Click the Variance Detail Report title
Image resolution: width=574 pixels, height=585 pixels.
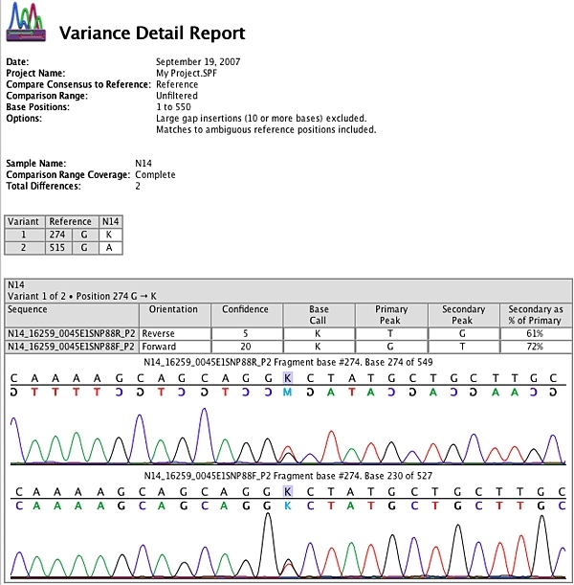(x=152, y=33)
